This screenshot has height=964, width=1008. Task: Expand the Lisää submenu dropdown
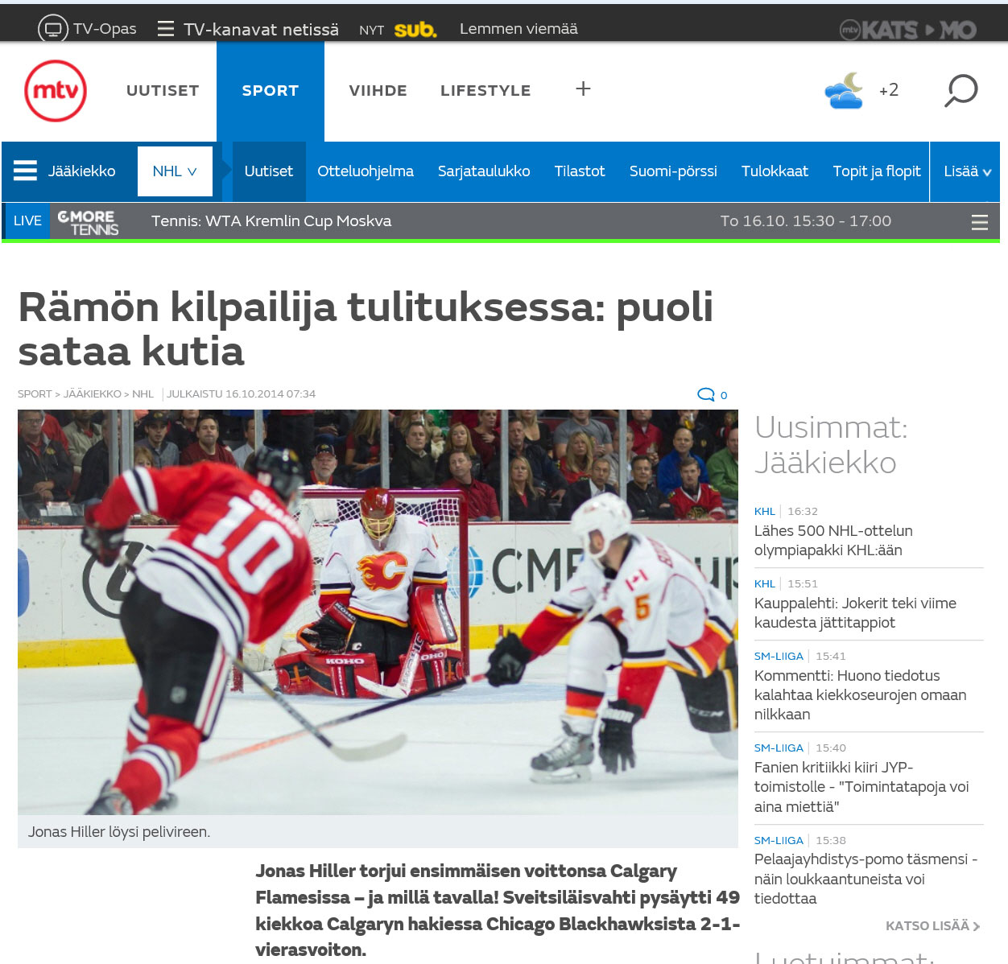click(x=967, y=171)
